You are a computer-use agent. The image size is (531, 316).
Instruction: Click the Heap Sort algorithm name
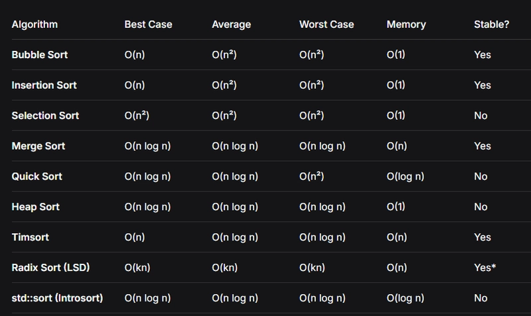(x=36, y=207)
